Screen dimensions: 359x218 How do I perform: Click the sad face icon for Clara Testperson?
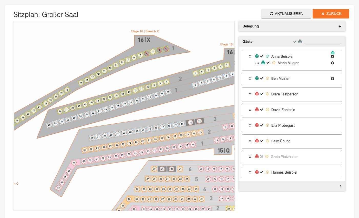[267, 94]
